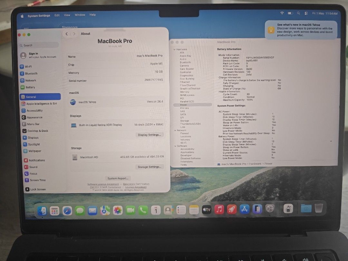Open the Window menu
This screenshot has width=348, height=261.
point(80,15)
